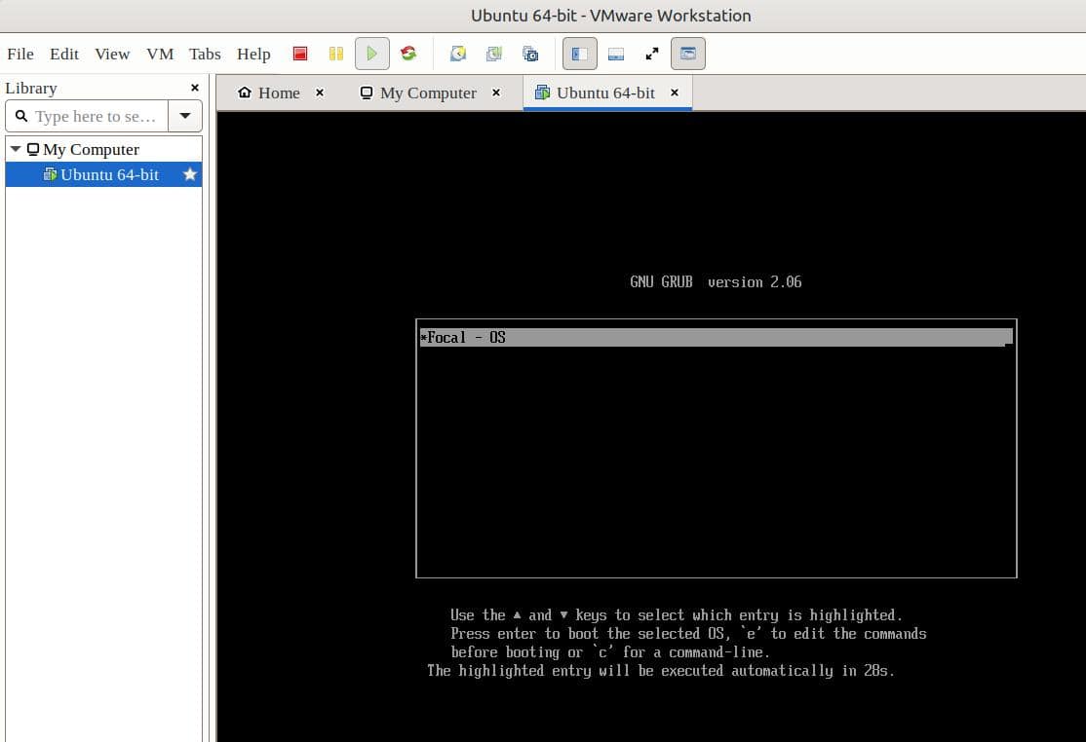Viewport: 1086px width, 742px height.
Task: Open the Help menu
Action: (x=253, y=54)
